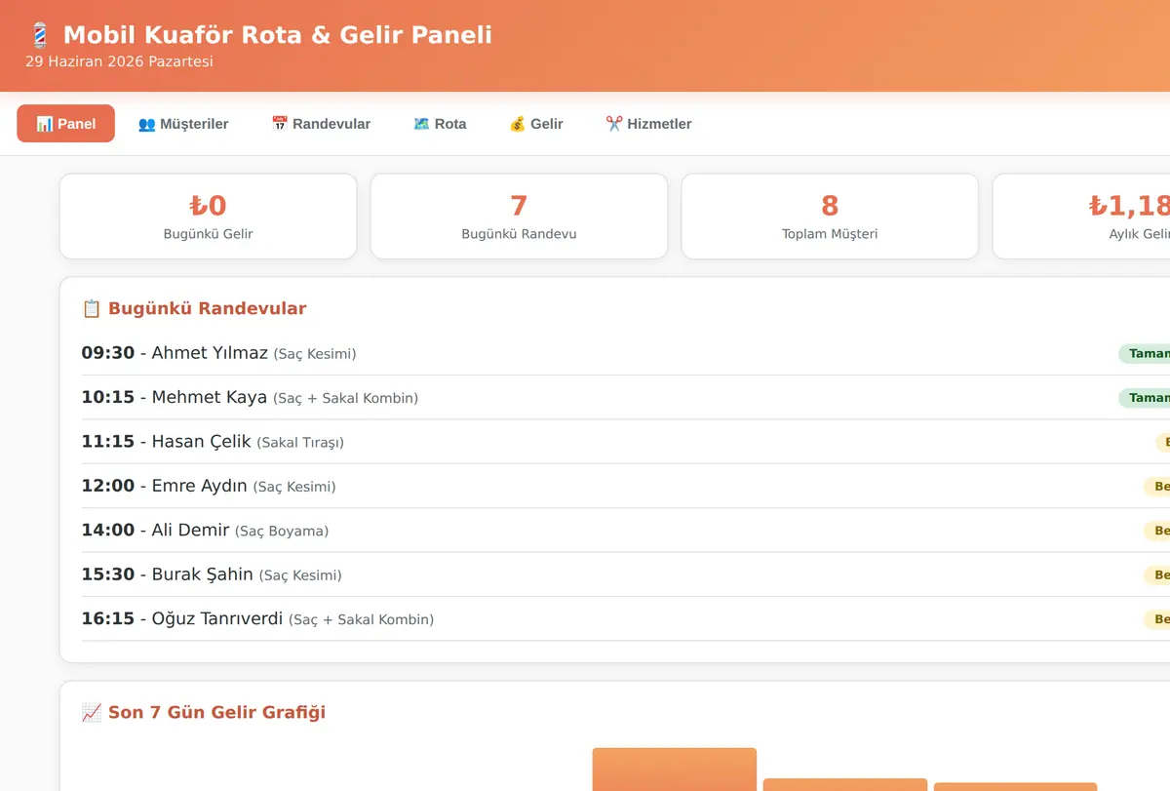Select the 16:15 Oğuz Tanrıverdi appointment

(626, 619)
